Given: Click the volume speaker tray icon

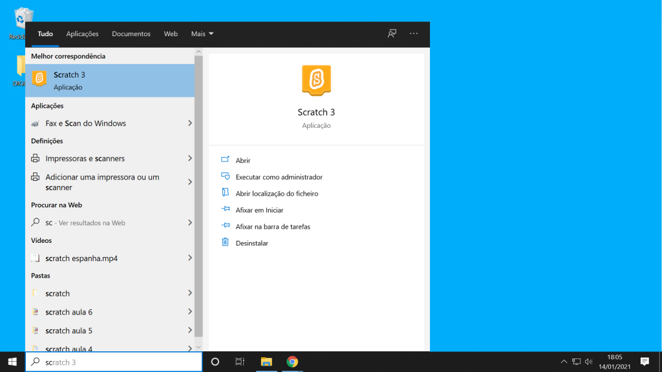Looking at the screenshot, I should (588, 362).
